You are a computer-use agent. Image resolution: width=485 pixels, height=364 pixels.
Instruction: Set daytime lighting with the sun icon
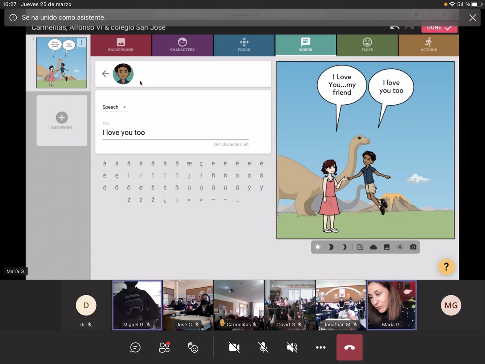[x=318, y=247]
